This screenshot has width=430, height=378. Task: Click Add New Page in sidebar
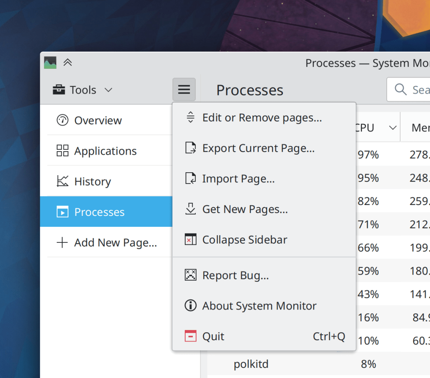click(115, 243)
